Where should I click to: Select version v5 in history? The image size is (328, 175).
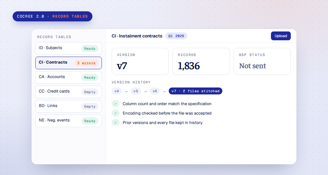point(136,91)
